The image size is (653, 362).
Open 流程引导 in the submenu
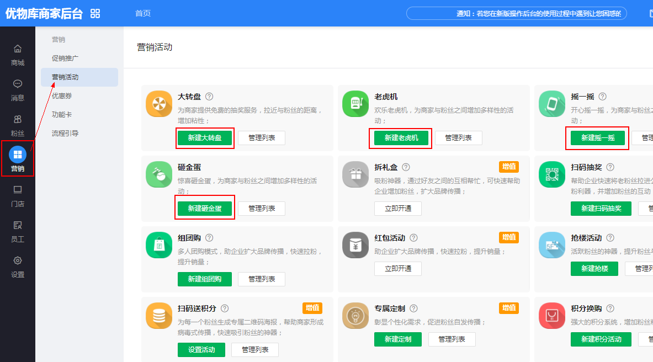coord(65,134)
